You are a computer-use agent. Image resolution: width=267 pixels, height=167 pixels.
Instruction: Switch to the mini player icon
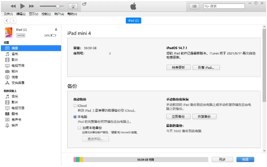pos(84,4)
